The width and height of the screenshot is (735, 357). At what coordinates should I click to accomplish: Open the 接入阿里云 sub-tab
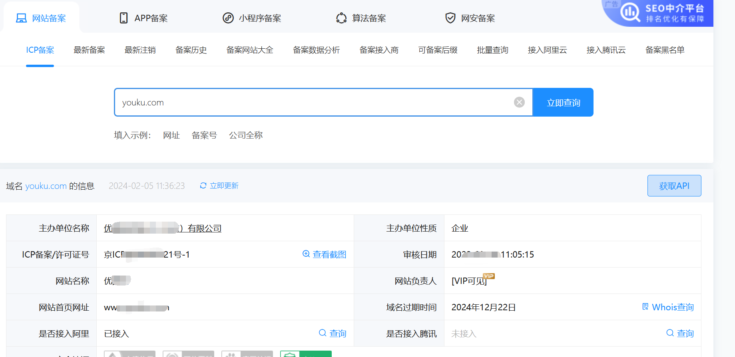tap(547, 50)
